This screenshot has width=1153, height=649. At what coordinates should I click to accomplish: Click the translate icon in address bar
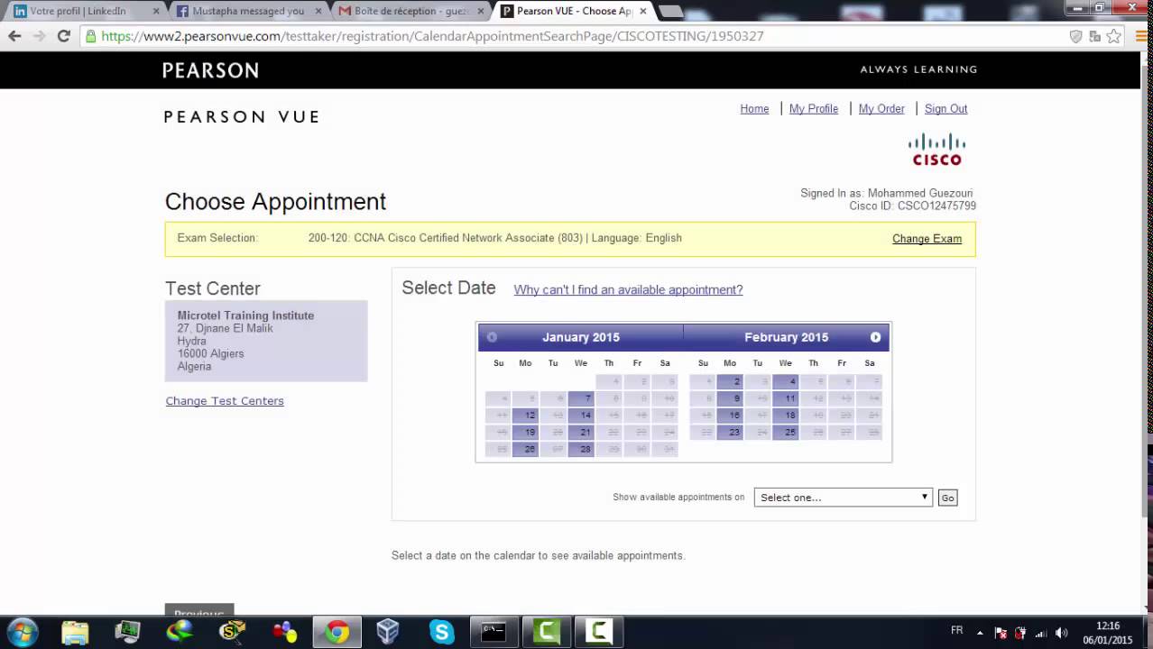click(x=1094, y=36)
